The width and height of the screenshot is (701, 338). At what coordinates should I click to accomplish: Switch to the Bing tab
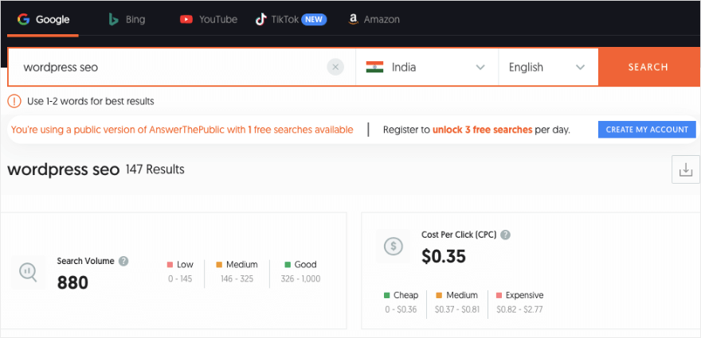[x=127, y=20]
